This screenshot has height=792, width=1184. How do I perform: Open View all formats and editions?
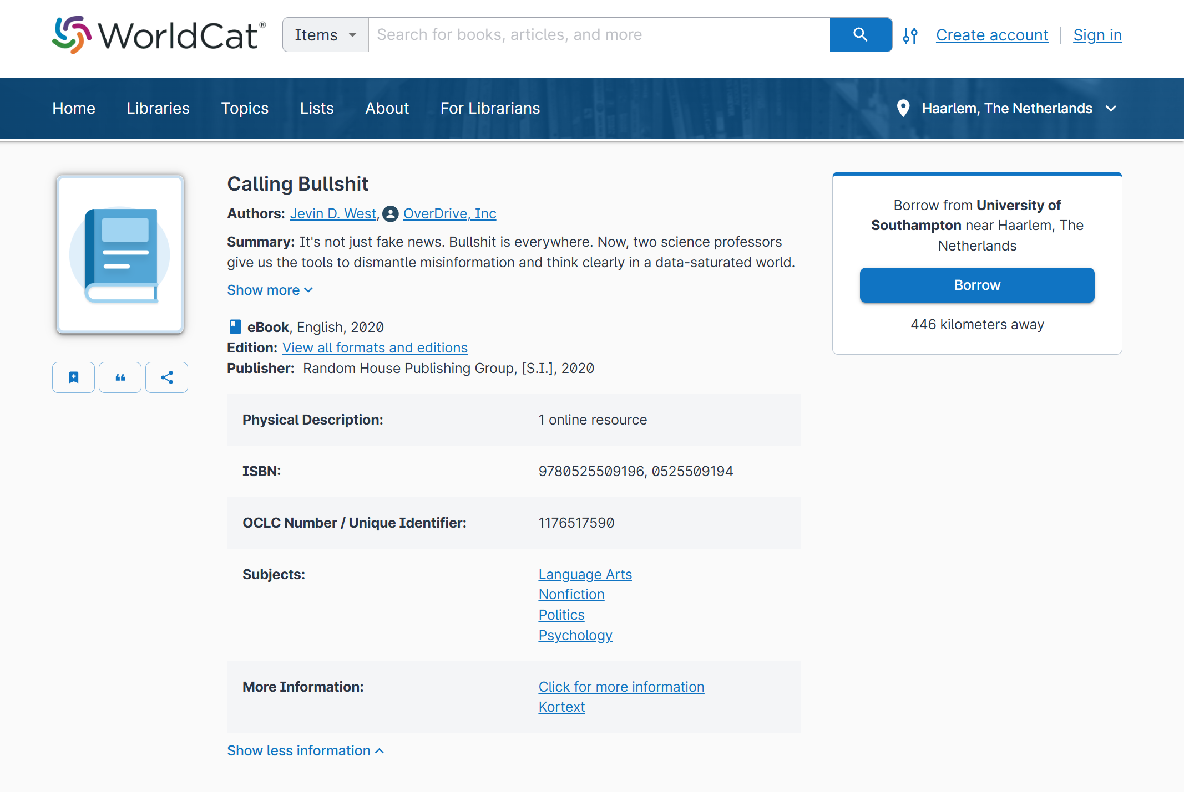click(x=375, y=348)
